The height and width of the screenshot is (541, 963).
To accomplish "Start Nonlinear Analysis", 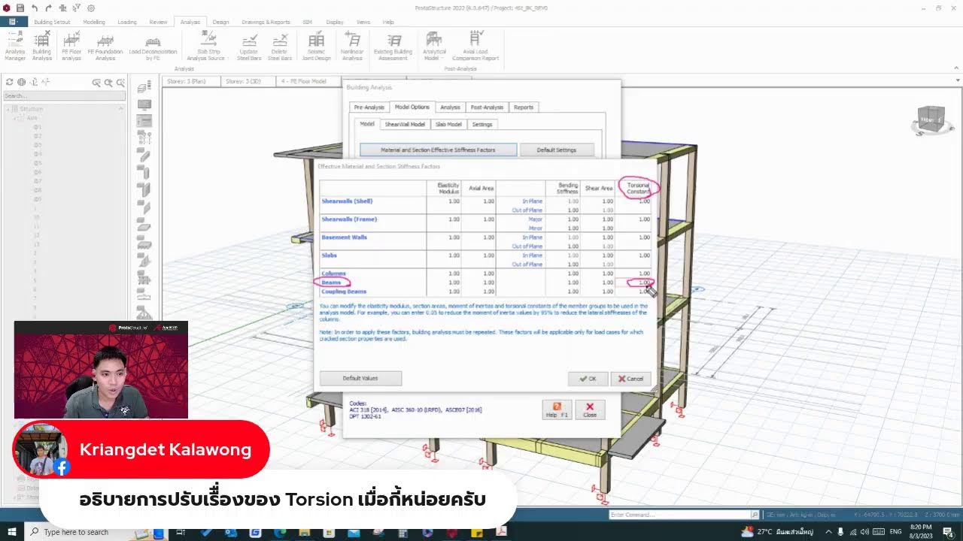I will point(352,46).
